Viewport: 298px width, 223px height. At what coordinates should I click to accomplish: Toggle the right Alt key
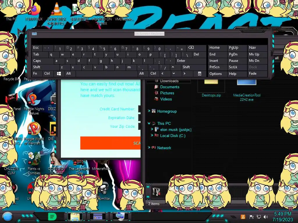[143, 73]
